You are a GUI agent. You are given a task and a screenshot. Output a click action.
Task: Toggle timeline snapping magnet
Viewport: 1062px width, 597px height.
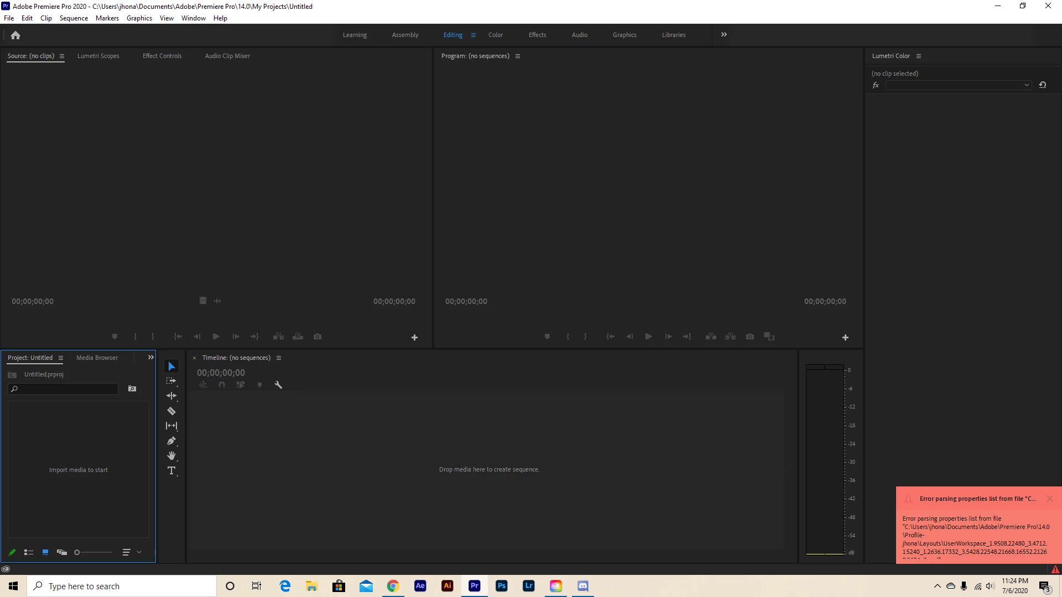coord(222,385)
